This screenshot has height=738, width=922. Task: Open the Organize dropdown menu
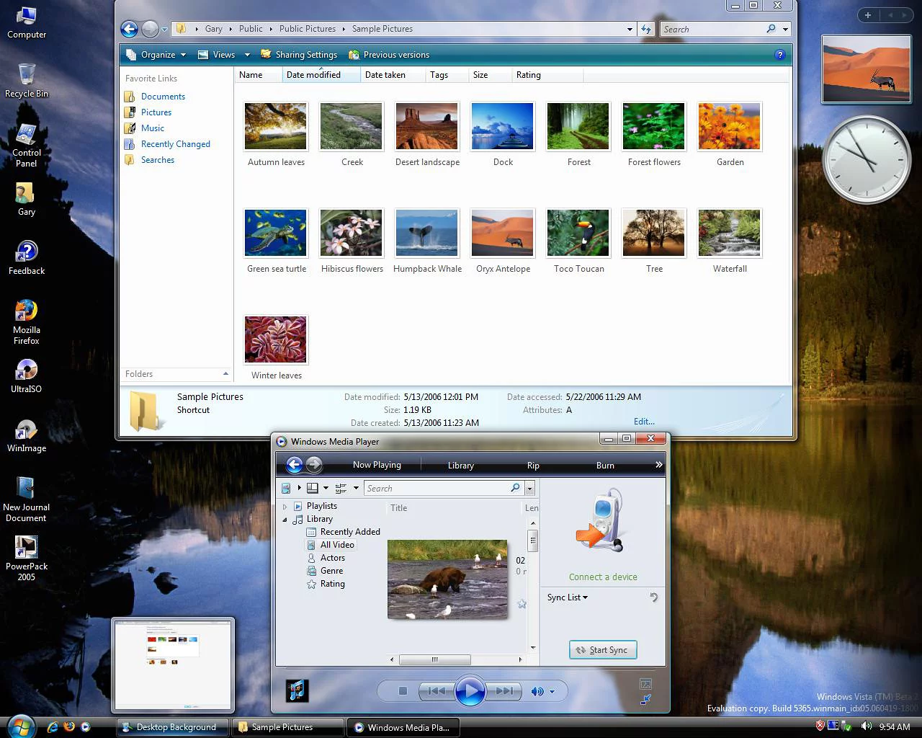[156, 55]
